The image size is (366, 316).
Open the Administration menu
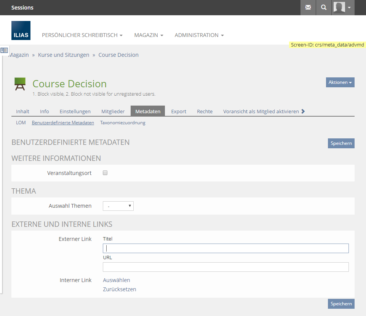(199, 35)
